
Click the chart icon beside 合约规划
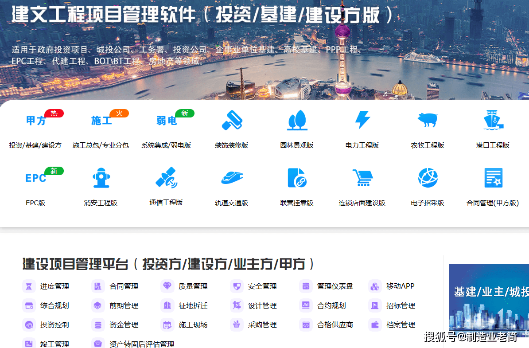point(306,305)
